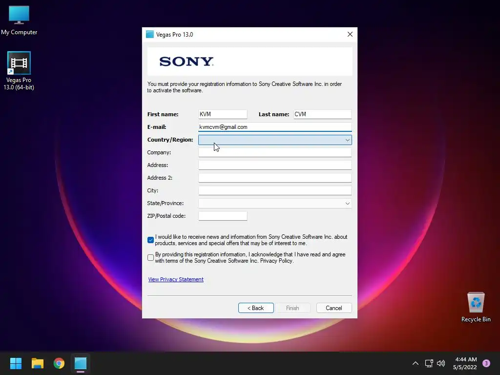Close the Vegas Pro 13.0 dialog
The height and width of the screenshot is (375, 500).
click(x=350, y=35)
